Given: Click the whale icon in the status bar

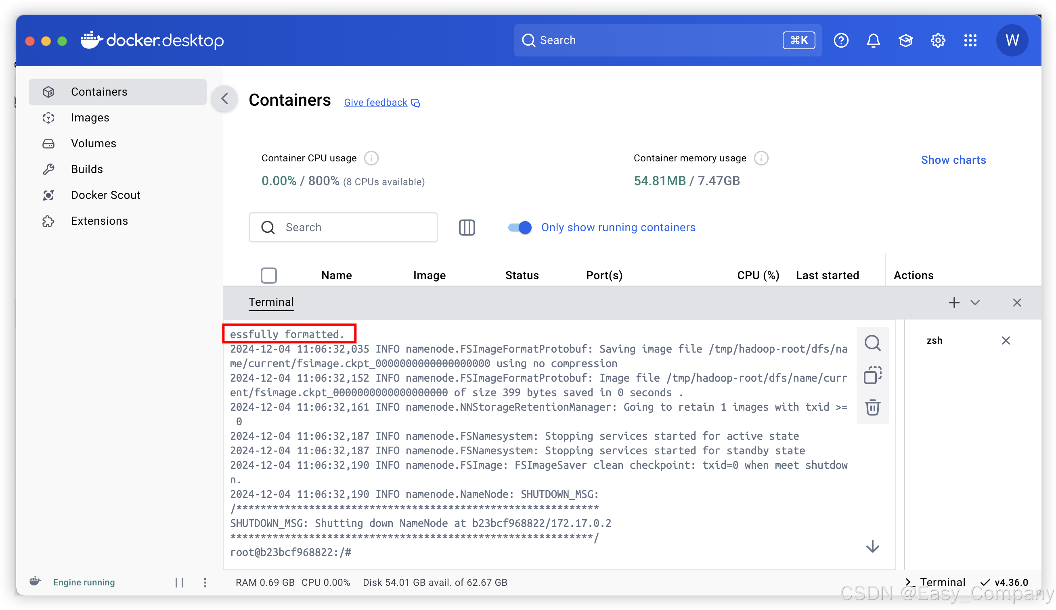Looking at the screenshot, I should pyautogui.click(x=35, y=581).
